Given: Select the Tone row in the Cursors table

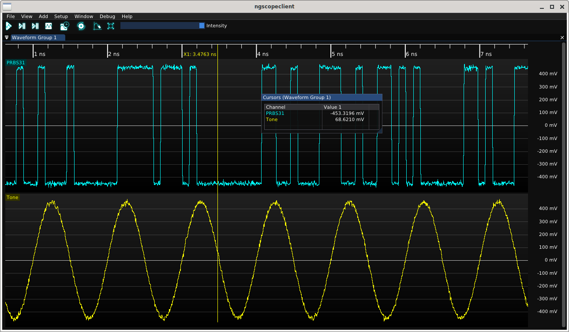Looking at the screenshot, I should coord(322,119).
